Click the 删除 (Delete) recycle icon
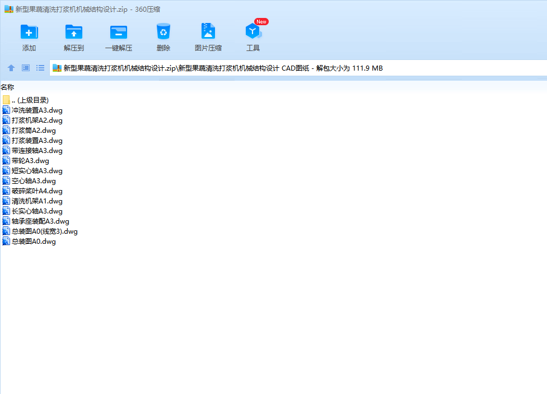The image size is (547, 394). tap(163, 31)
